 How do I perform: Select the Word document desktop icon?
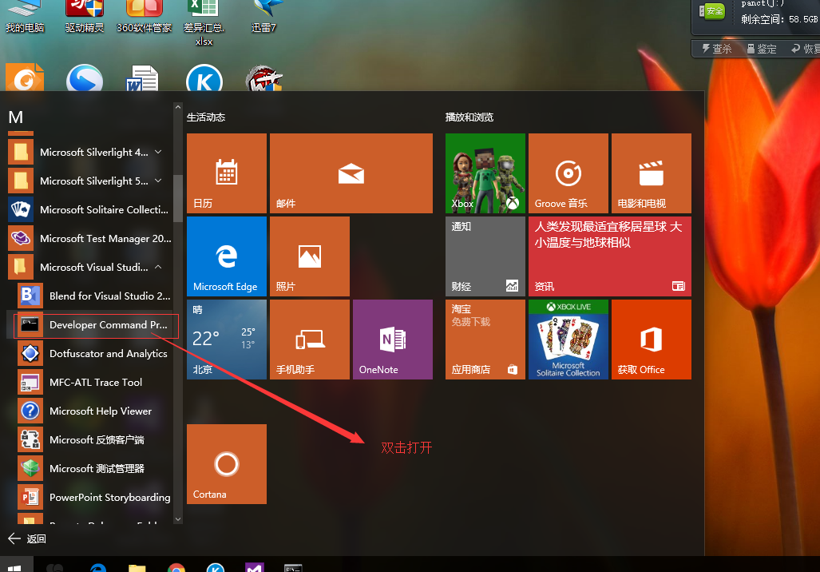[x=142, y=78]
